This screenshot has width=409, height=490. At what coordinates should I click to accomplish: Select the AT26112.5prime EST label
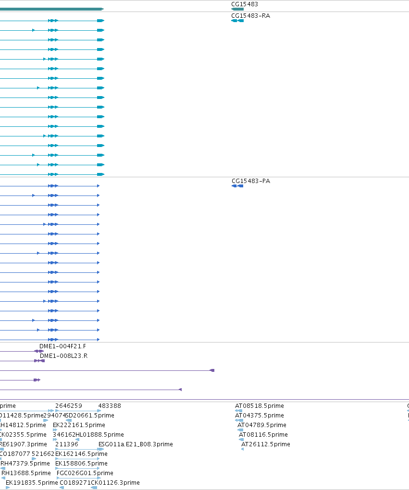tap(265, 444)
